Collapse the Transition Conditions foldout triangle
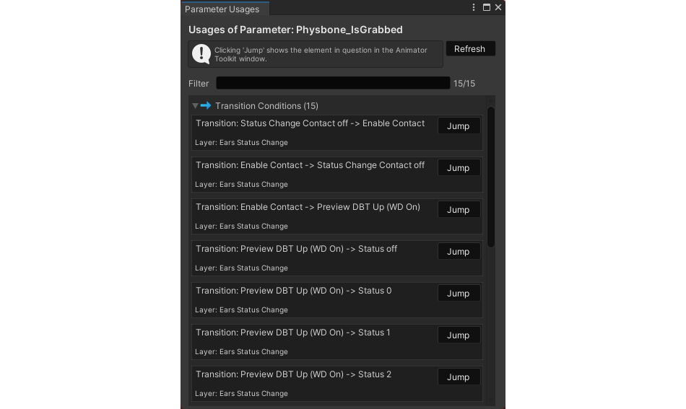 (x=195, y=106)
